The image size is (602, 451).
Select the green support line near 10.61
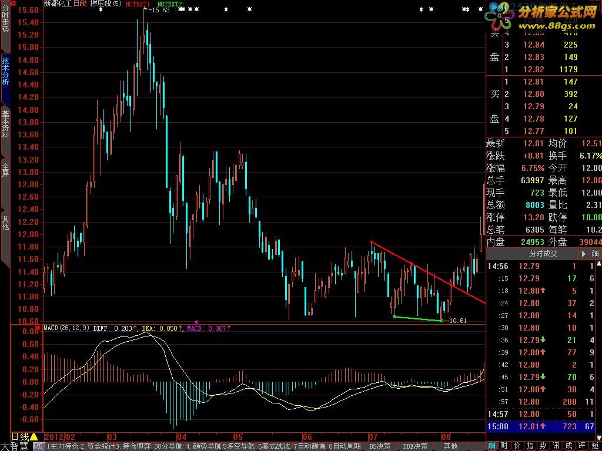pyautogui.click(x=418, y=318)
